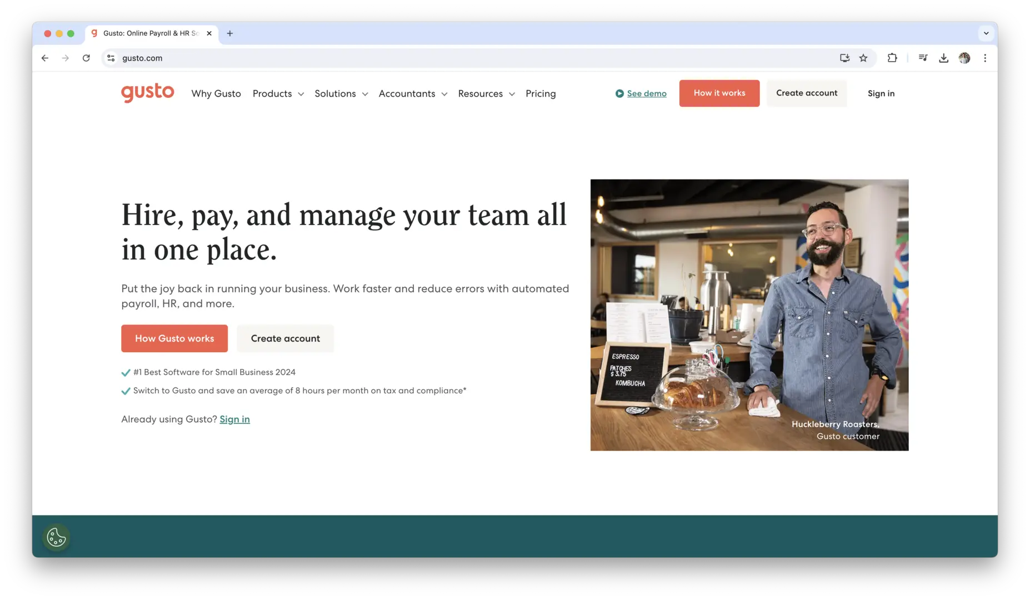Screen dimensions: 1030x600
Task: Click the Chrome profile avatar
Action: 964,58
